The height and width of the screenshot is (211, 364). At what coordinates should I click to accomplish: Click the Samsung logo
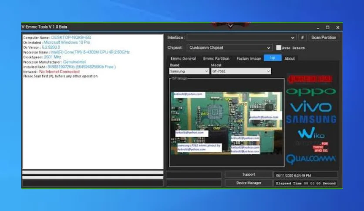311,119
